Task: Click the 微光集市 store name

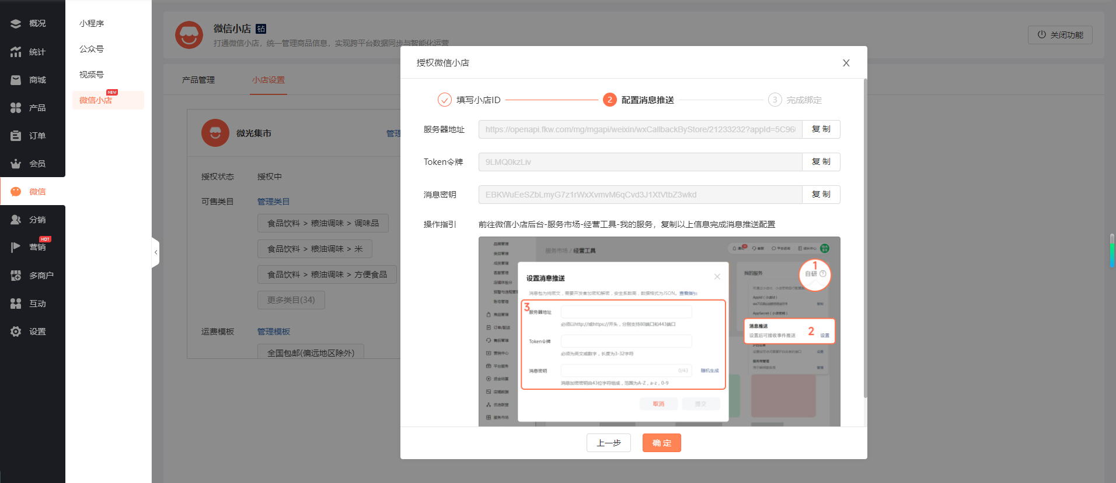Action: [x=254, y=133]
